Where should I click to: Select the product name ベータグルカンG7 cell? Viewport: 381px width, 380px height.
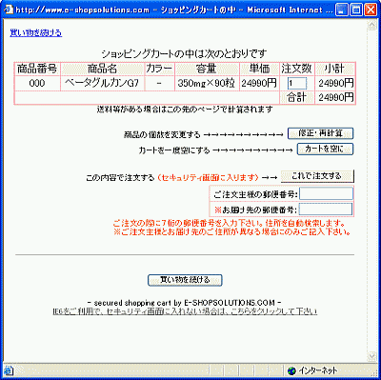click(102, 83)
